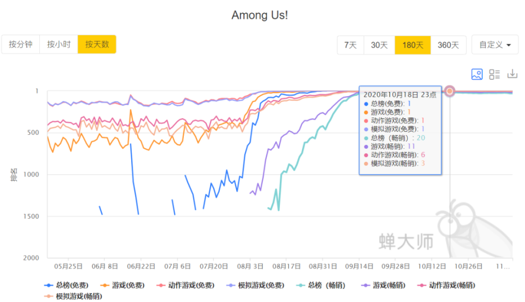Screen dimensions: 525x302
Task: Toggle 游戏(免费) legend series
Action: pos(122,285)
